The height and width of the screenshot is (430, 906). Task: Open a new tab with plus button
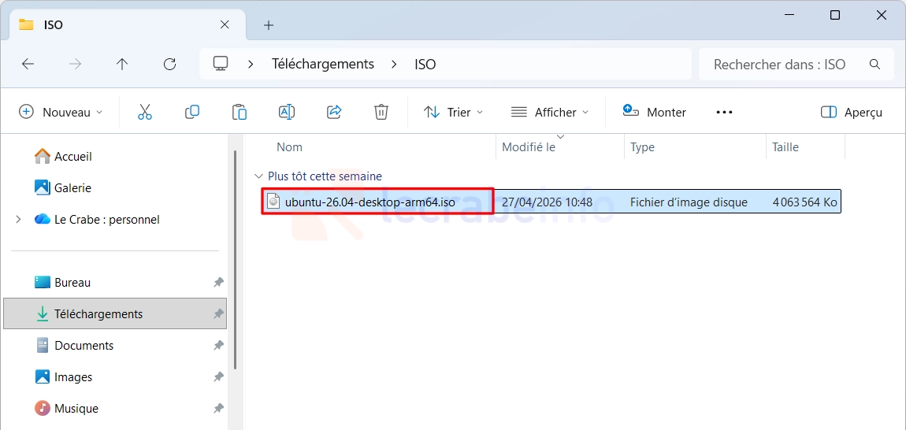[x=269, y=25]
